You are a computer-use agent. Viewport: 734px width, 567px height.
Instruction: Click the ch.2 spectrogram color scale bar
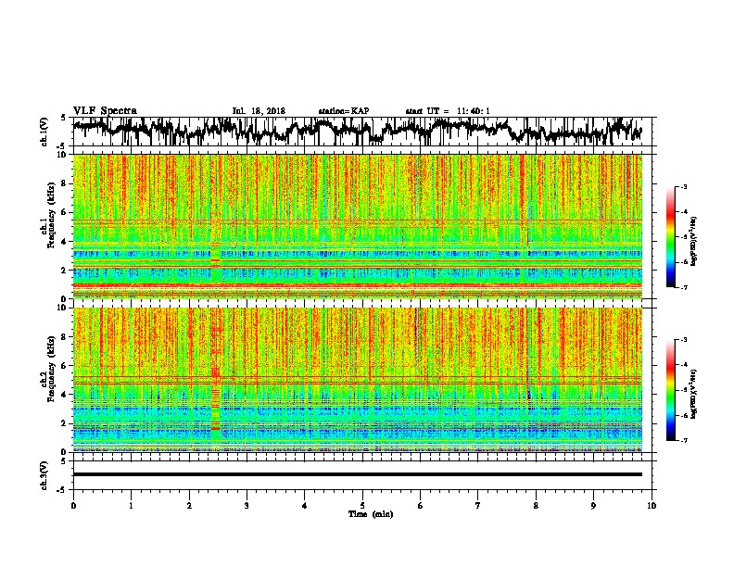(x=670, y=390)
